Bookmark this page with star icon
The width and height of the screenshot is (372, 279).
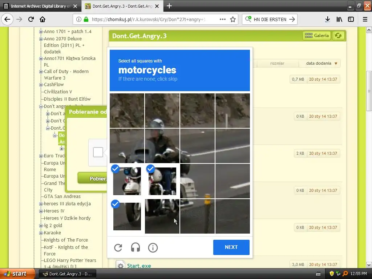tap(233, 19)
